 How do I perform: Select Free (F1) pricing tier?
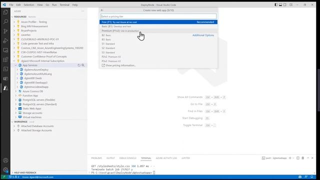point(158,22)
